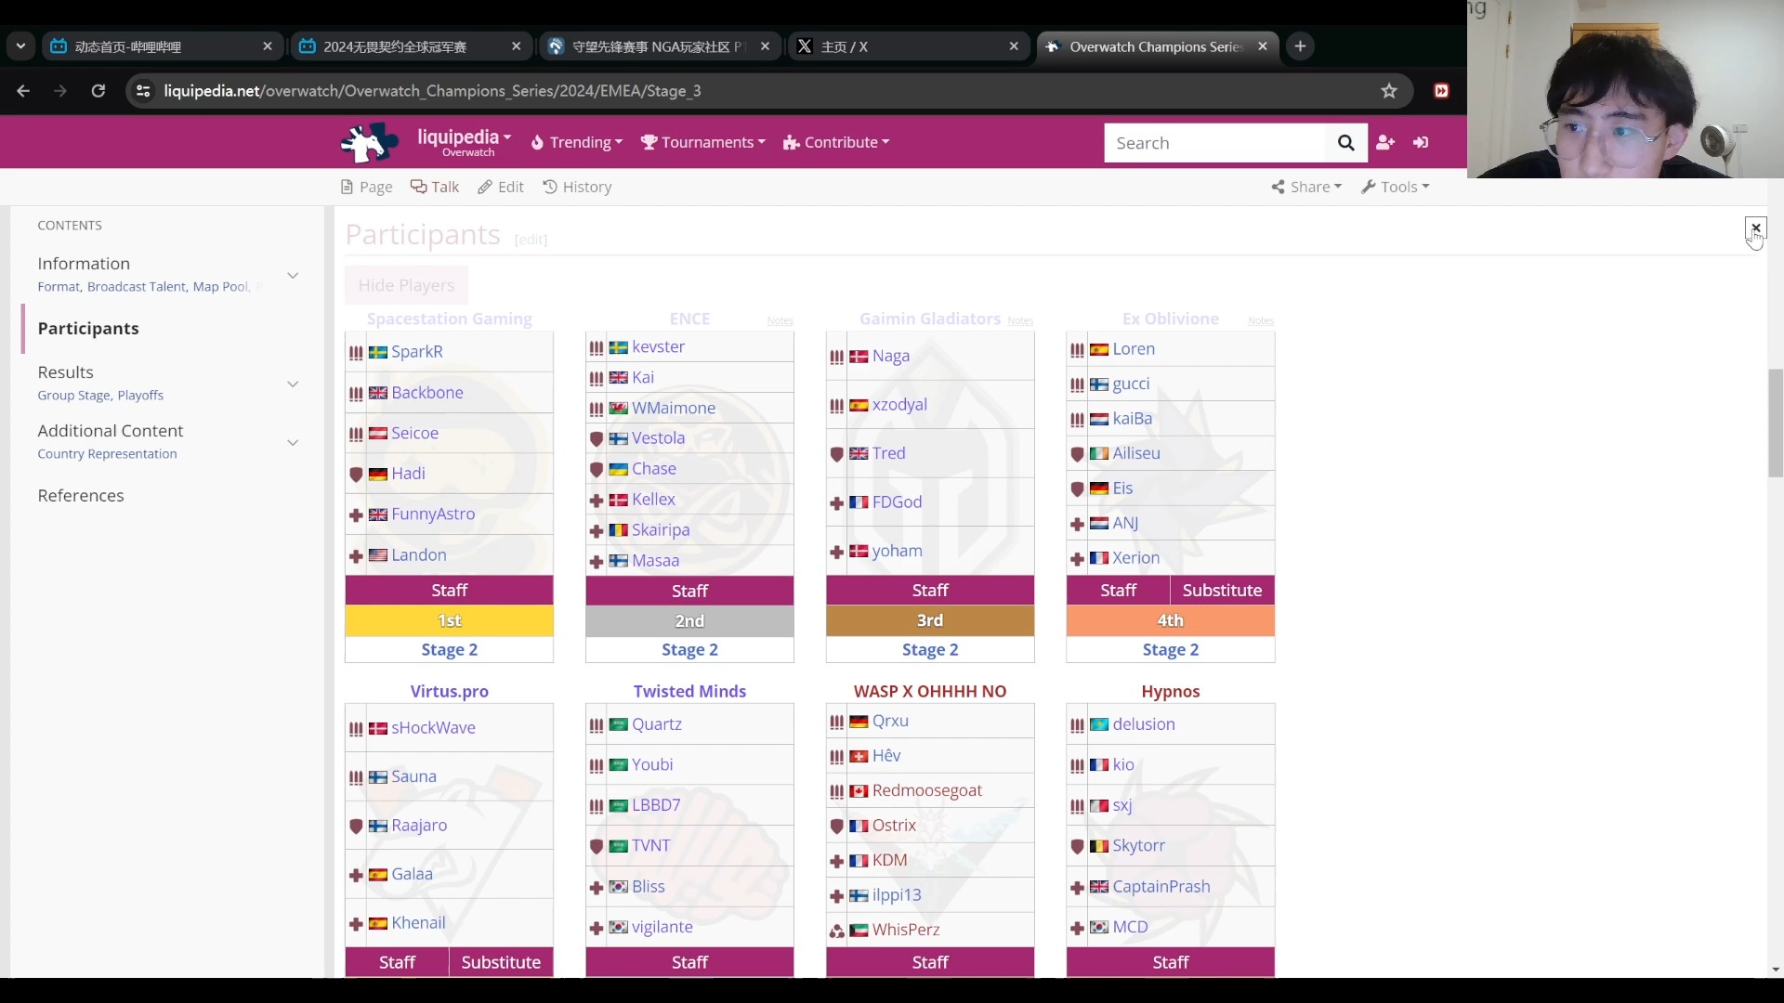Click the search magnifier icon
Image resolution: width=1784 pixels, height=1003 pixels.
(x=1345, y=143)
